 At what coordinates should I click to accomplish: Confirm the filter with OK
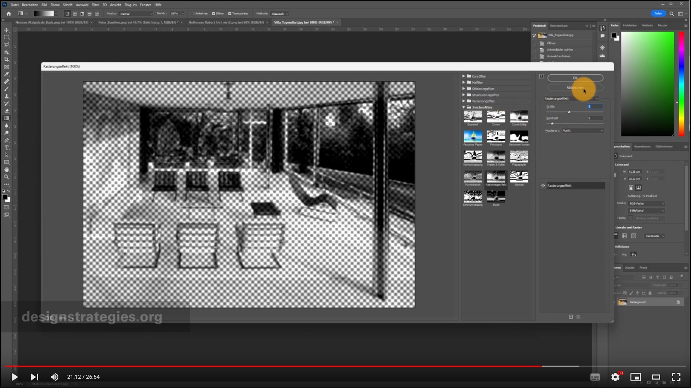[575, 78]
